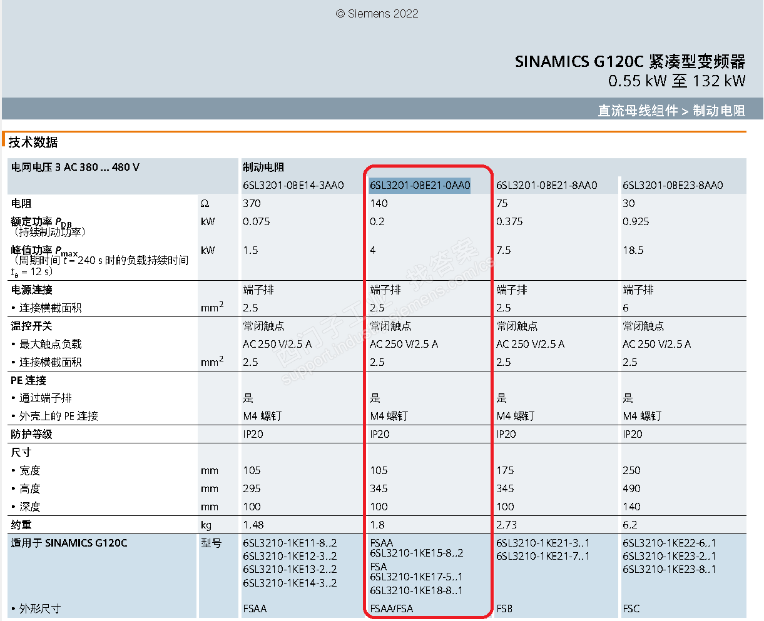Click cross-section value 6 under 电源连接

(625, 308)
